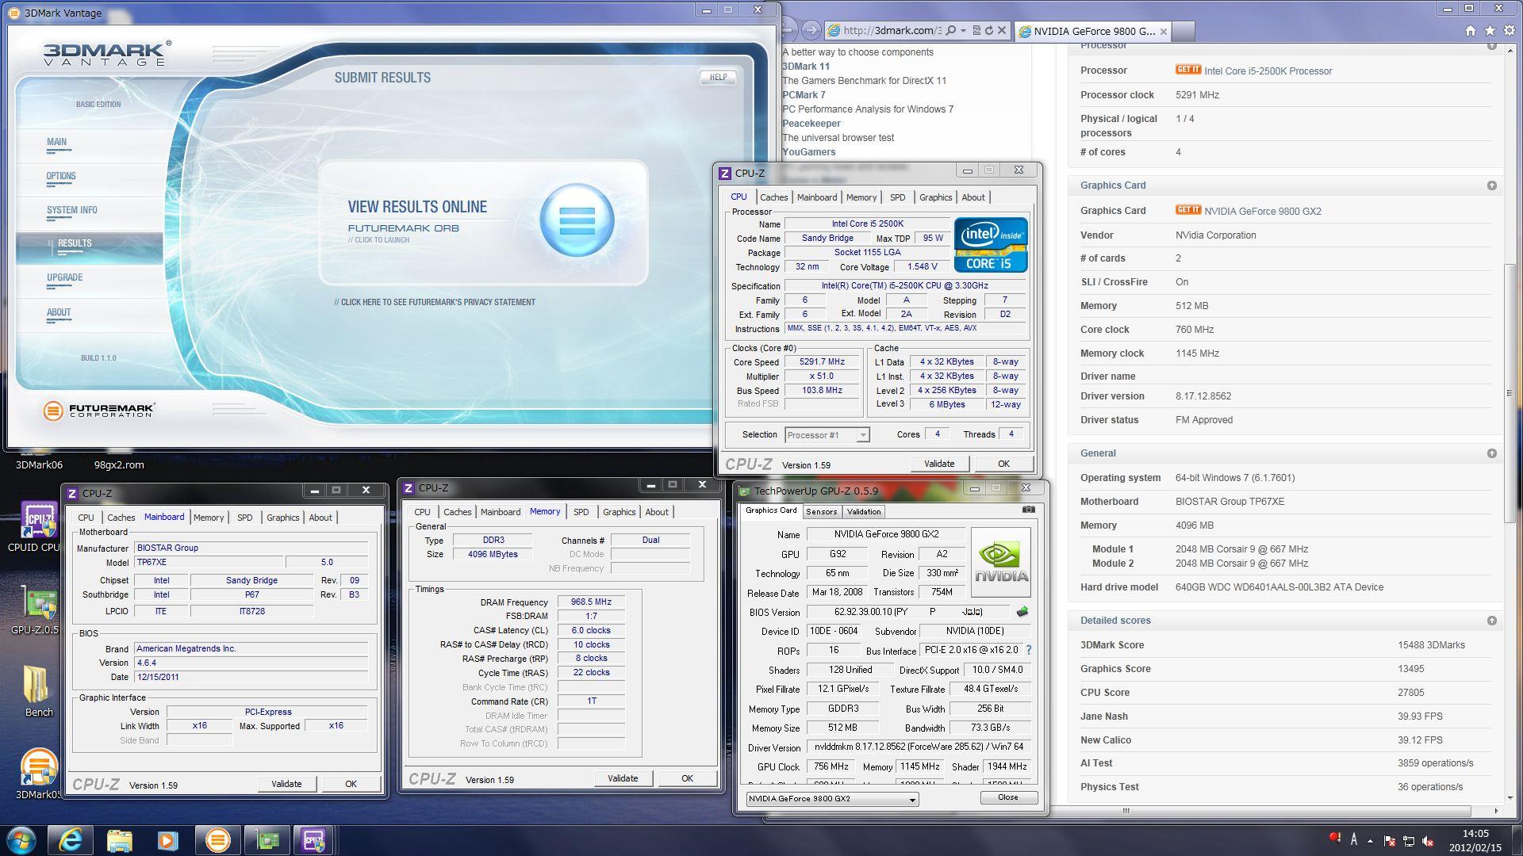This screenshot has height=856, width=1523.
Task: Select the NVIDIA GeForce 9800 G... browser tab
Action: (x=1091, y=32)
